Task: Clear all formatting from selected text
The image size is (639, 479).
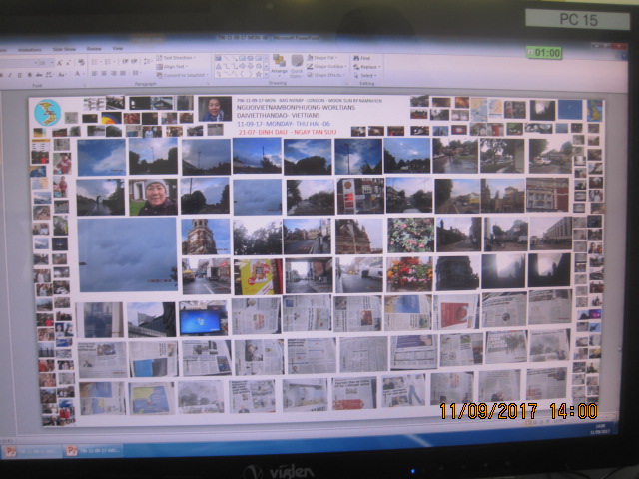Action: [x=81, y=62]
